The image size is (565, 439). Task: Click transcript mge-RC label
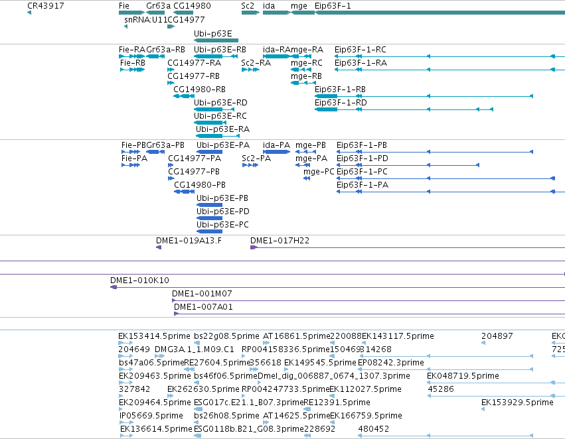[x=307, y=63]
